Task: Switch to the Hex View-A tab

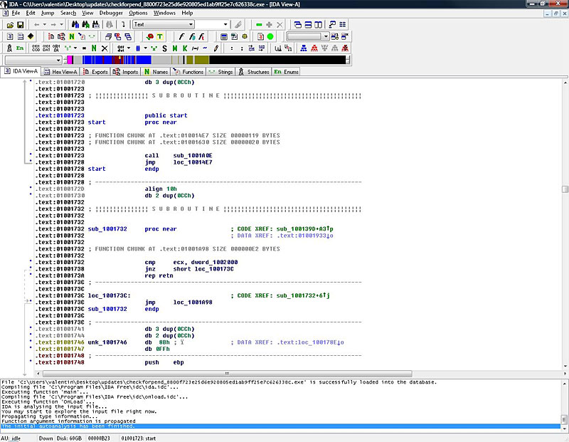Action: [65, 71]
